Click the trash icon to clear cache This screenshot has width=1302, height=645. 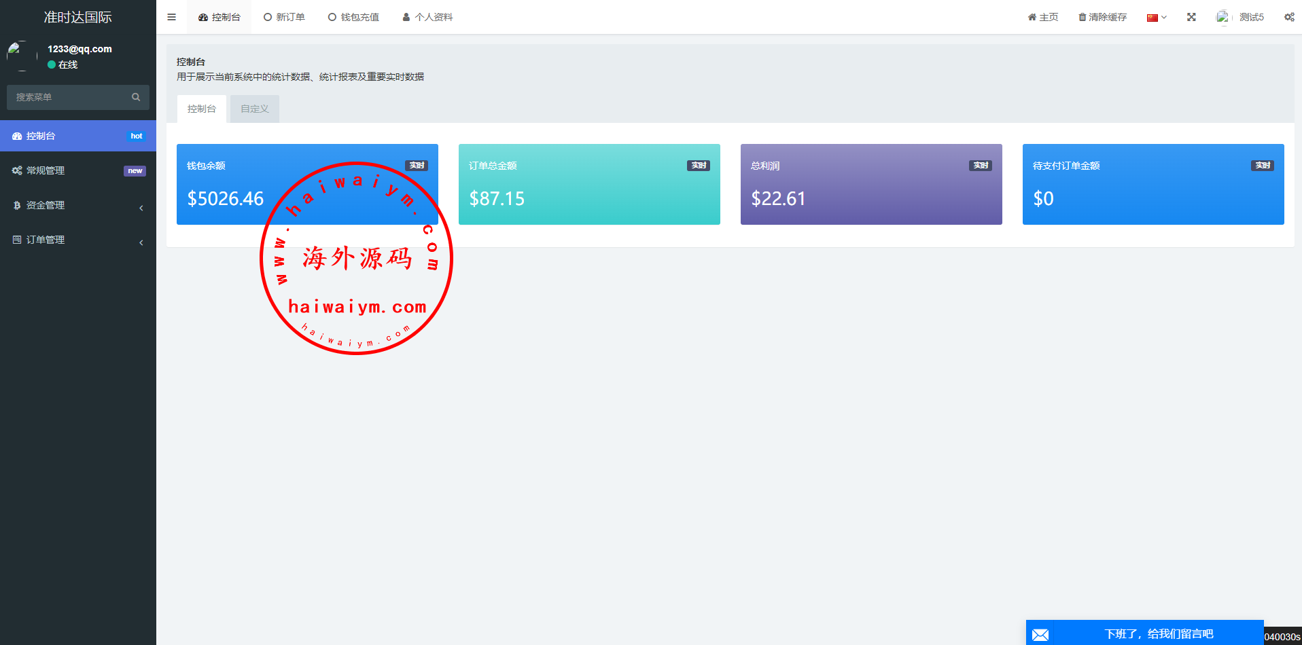point(1082,17)
